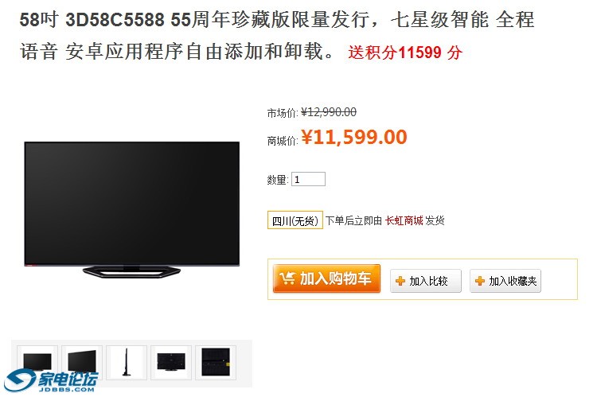The width and height of the screenshot is (597, 397).
Task: Click the struck-through ¥12,990.00 market price
Action: pos(329,112)
